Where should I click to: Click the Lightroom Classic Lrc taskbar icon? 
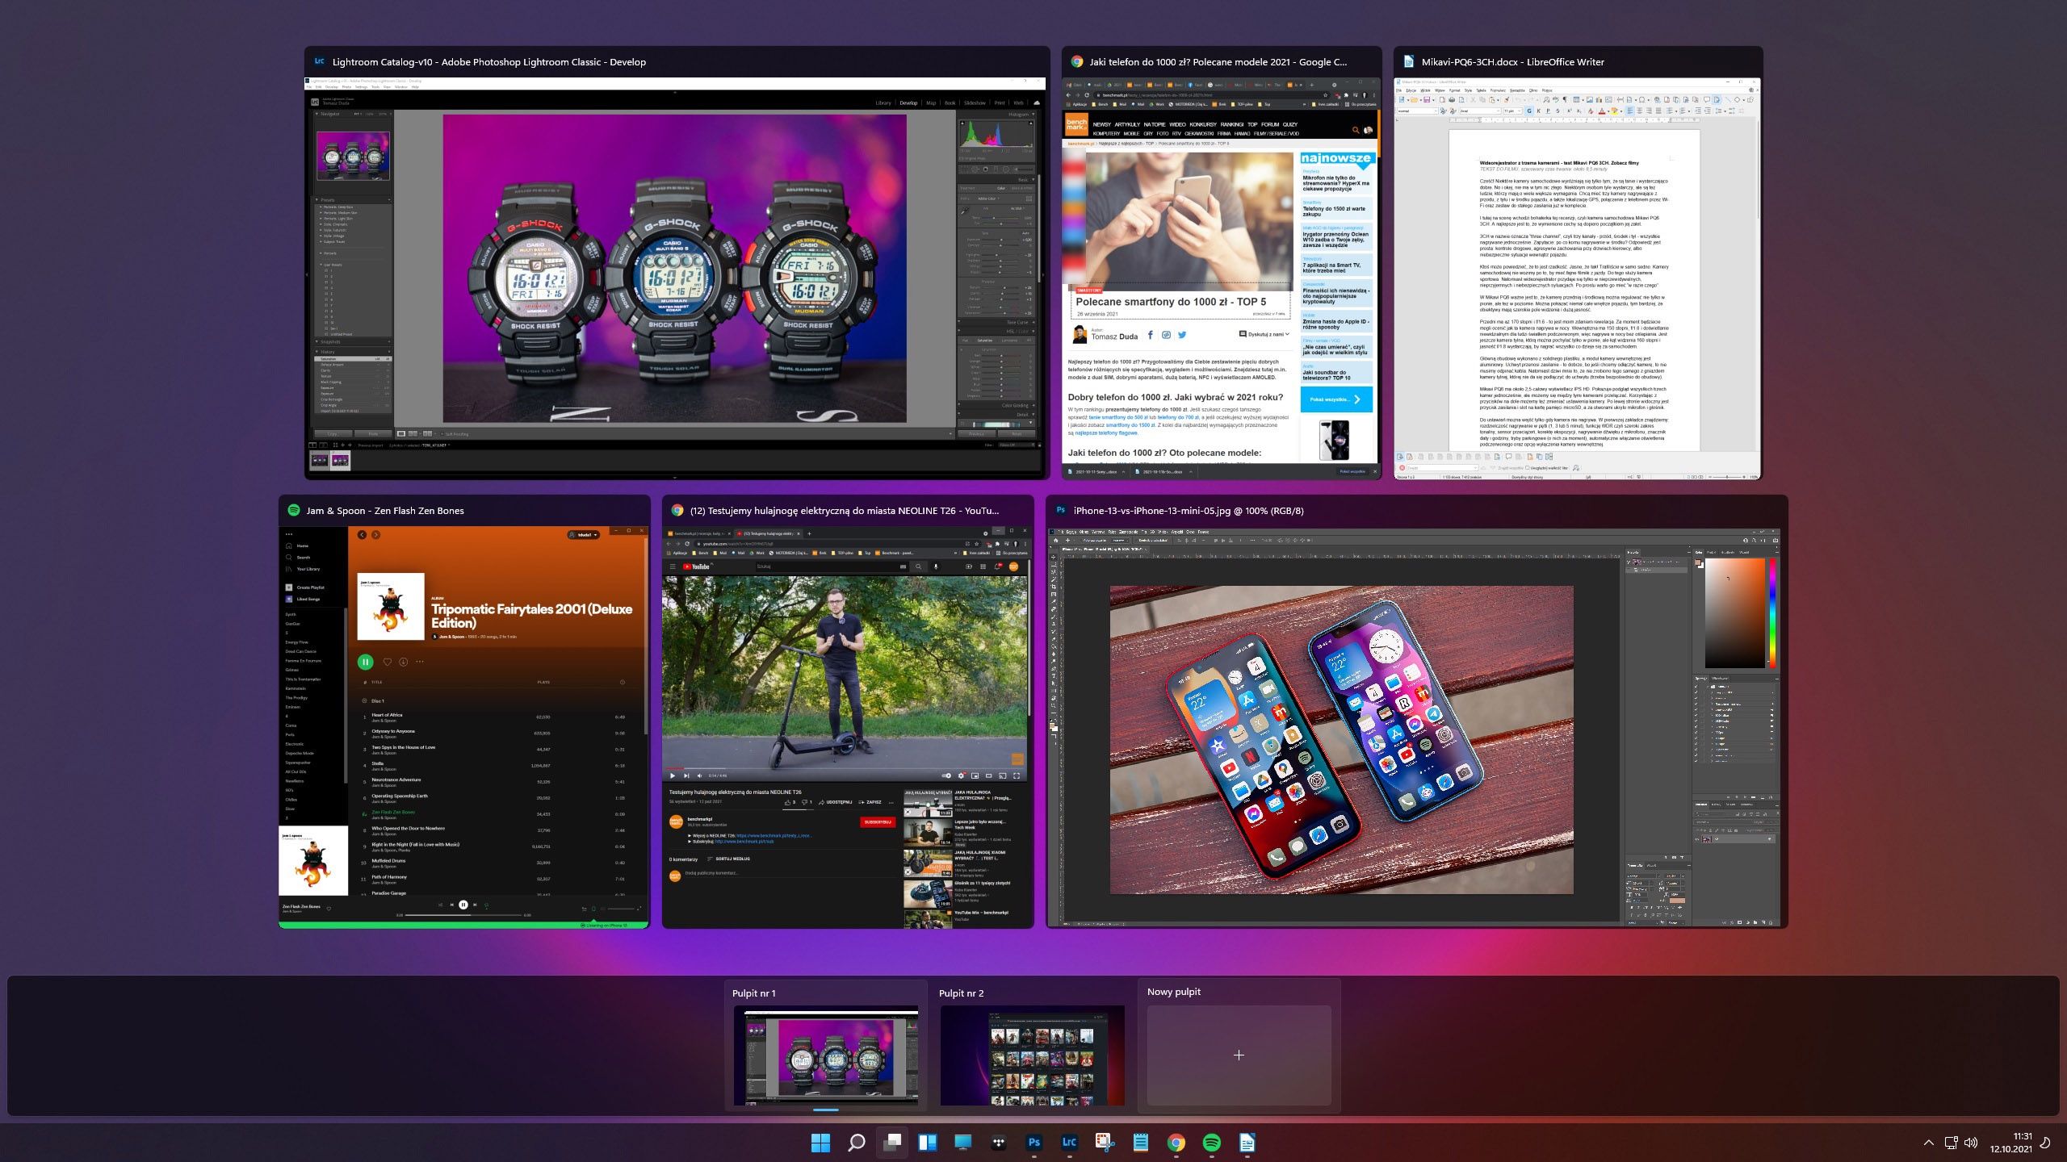tap(1069, 1143)
